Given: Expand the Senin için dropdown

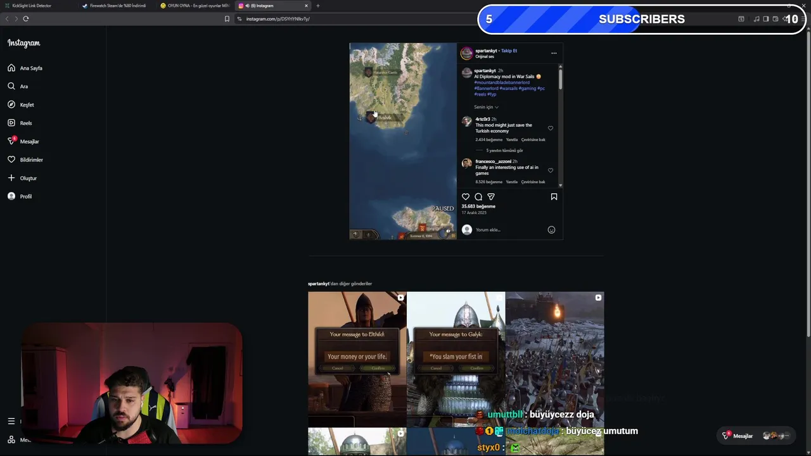Looking at the screenshot, I should 486,107.
